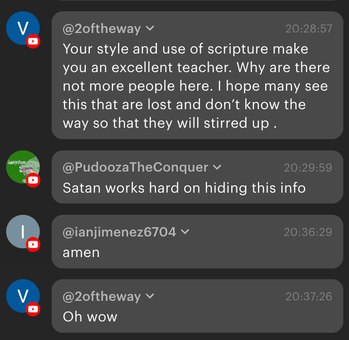349x340 pixels.
Task: Click YouTube badge on PudoozaTheConquer's avatar
Action: [x=34, y=180]
